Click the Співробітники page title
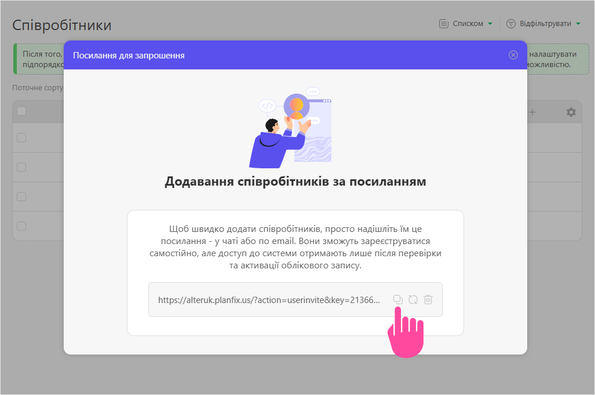Viewport: 595px width, 395px height. (62, 25)
